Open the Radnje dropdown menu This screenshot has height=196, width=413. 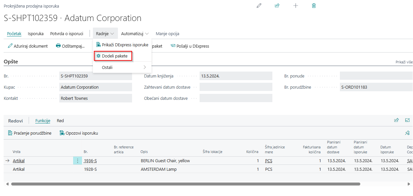pos(105,33)
